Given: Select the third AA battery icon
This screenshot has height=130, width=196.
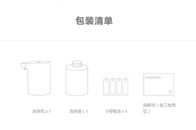Looking at the screenshot, I should 119,87.
